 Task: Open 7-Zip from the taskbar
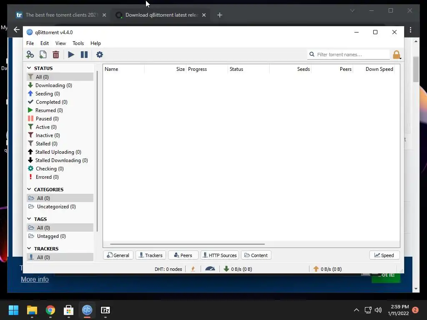click(105, 310)
